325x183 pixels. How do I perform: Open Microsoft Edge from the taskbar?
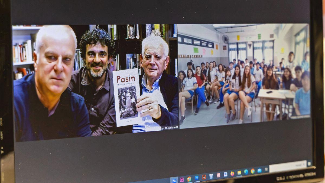(246, 172)
